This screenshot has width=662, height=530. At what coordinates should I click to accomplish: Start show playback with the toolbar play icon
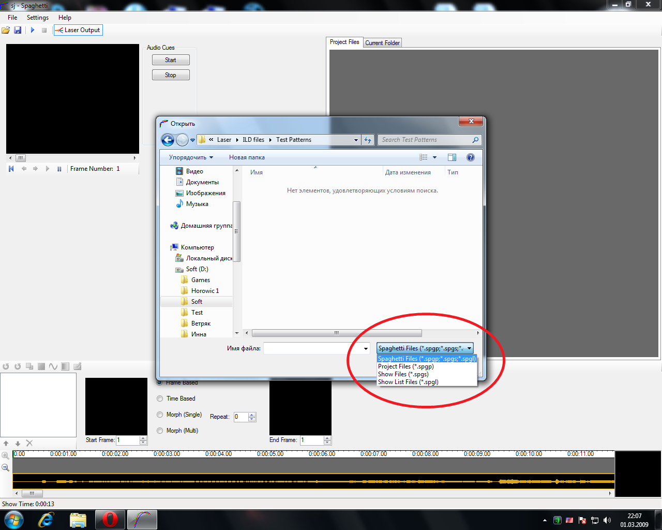[32, 30]
